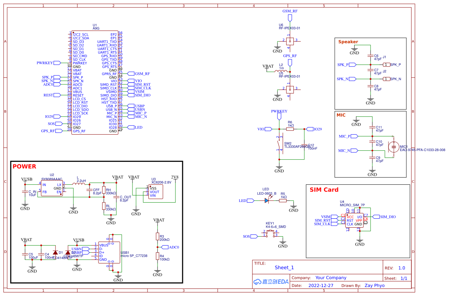Click the 嘉立创EDA cloud logo
Image resolution: width=449 pixels, height=296 pixels.
[270, 282]
